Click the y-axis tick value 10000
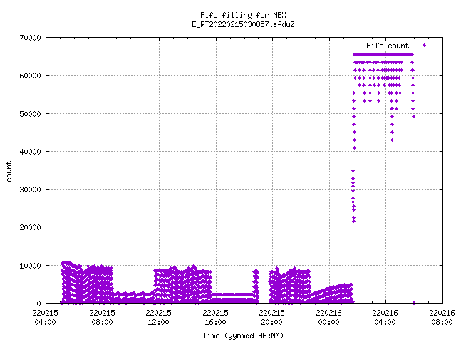Viewport: 456px width, 342px height. coord(30,266)
